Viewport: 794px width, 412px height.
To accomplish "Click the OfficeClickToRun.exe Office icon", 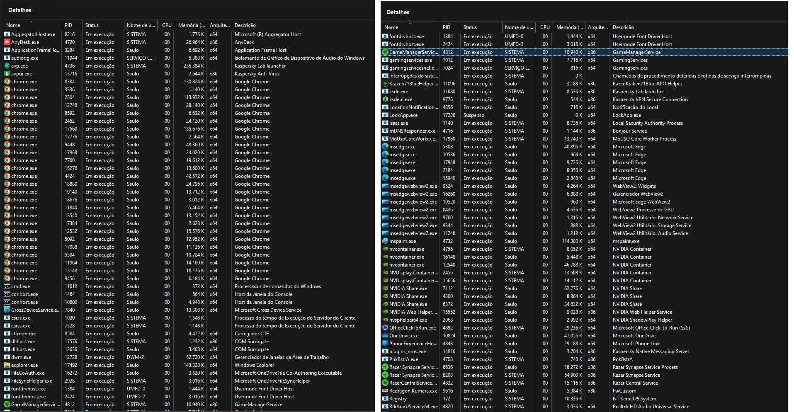I will coord(385,328).
